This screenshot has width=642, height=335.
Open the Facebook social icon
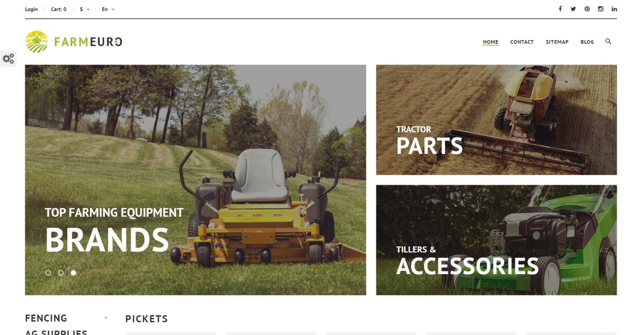[560, 9]
